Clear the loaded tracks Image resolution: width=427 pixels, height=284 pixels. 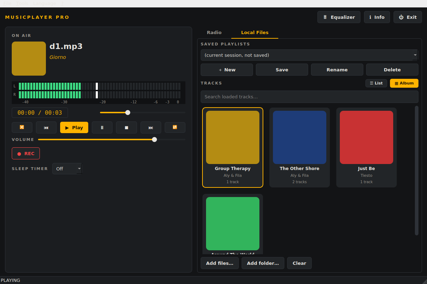pos(299,263)
